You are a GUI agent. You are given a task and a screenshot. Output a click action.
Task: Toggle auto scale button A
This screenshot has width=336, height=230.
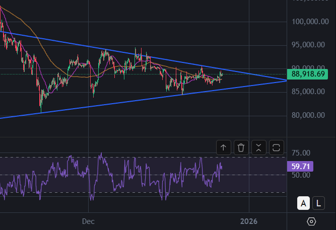click(x=303, y=203)
